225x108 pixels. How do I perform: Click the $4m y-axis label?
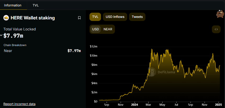[94, 83]
